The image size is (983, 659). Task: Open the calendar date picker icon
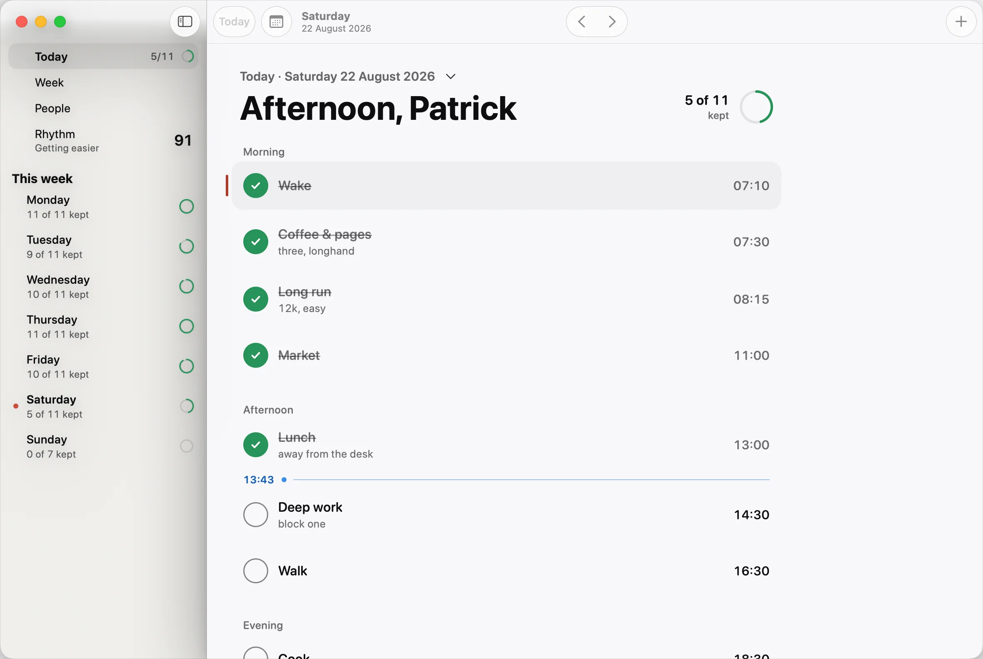point(277,22)
